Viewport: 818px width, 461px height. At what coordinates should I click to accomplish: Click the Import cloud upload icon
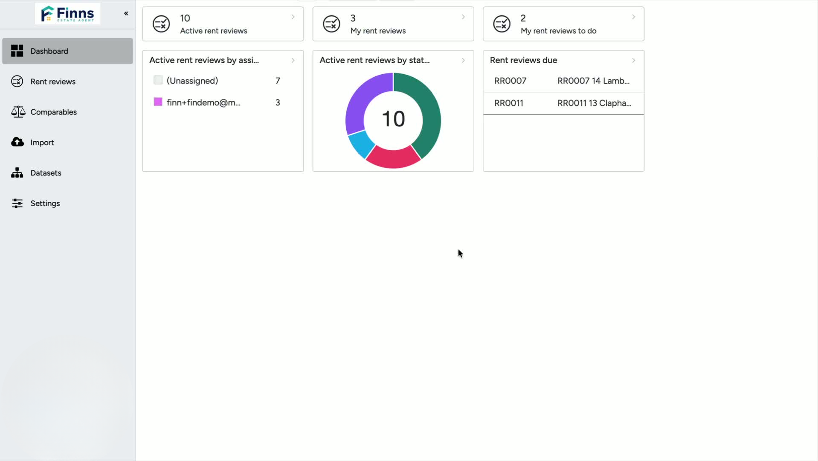(17, 142)
